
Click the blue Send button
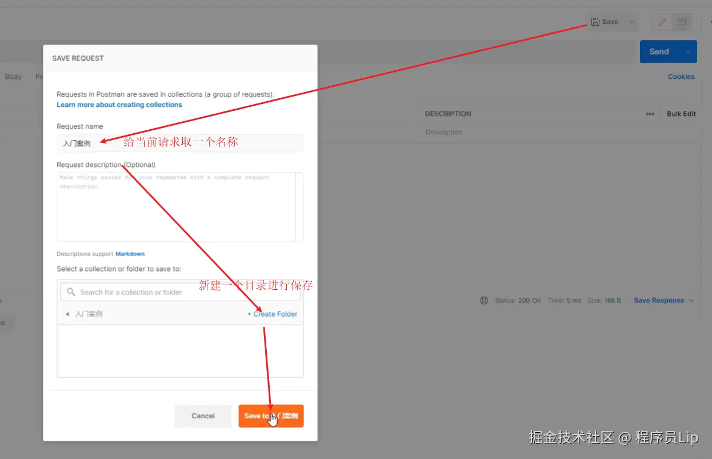click(659, 51)
